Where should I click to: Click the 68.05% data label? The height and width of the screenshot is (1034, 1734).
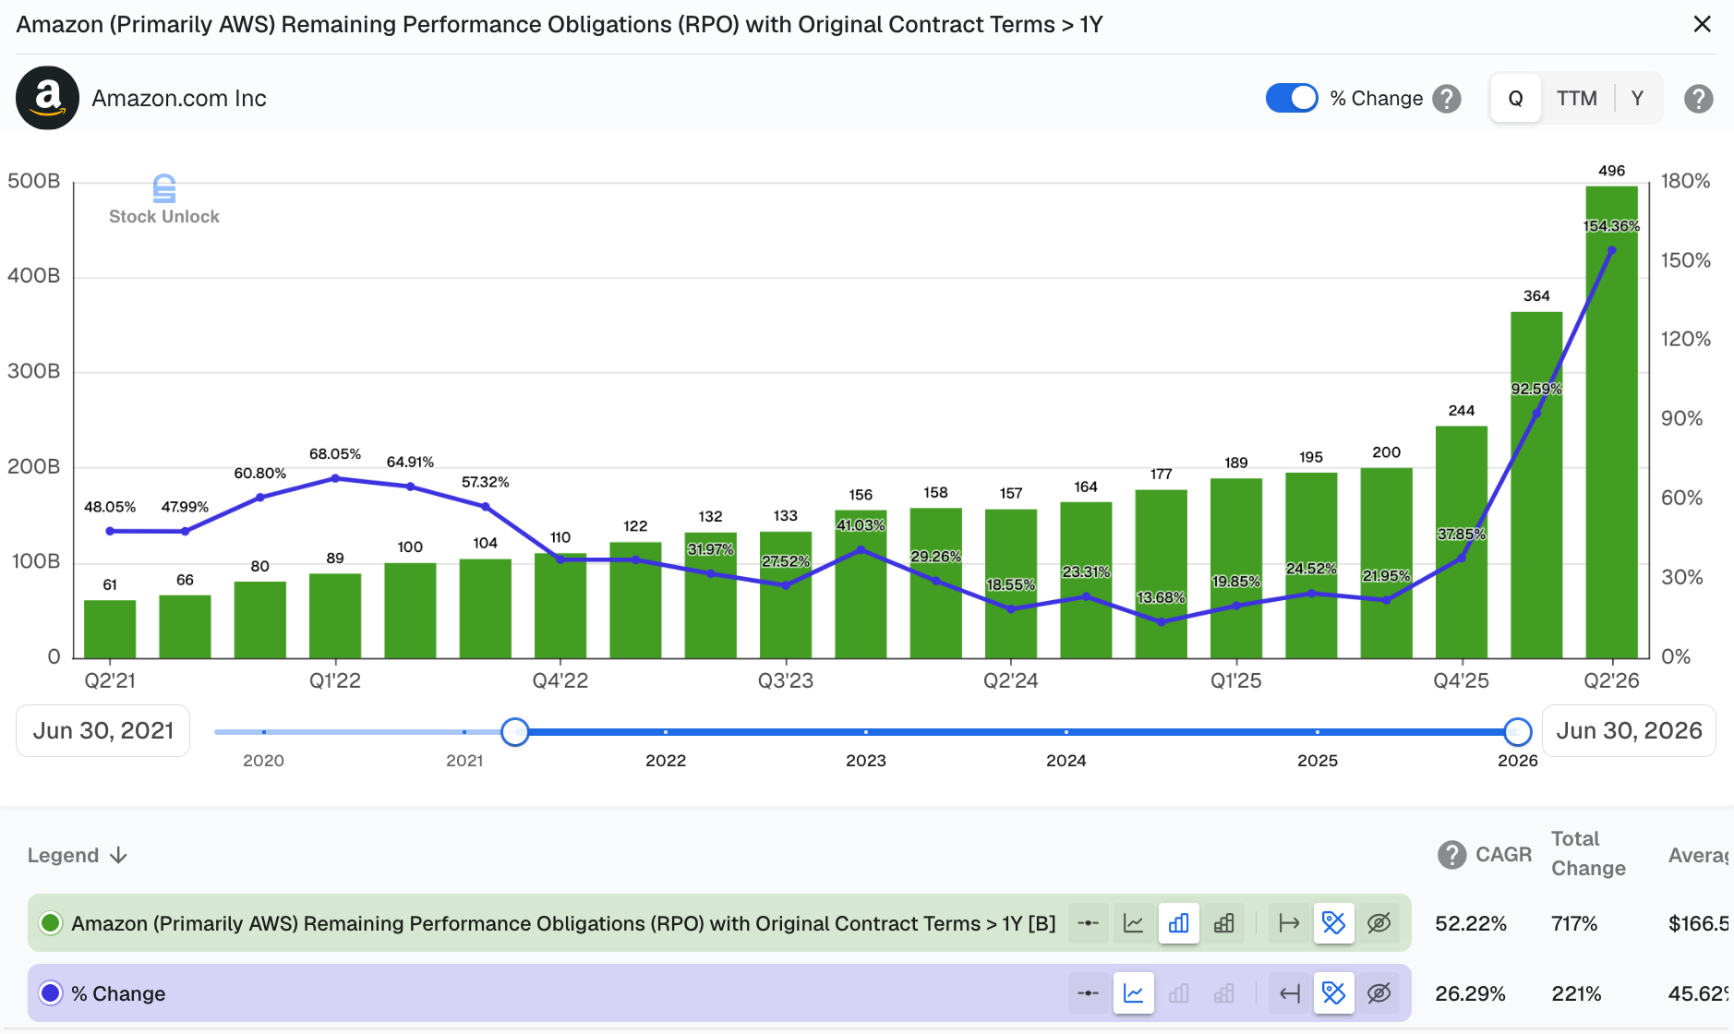coord(335,454)
